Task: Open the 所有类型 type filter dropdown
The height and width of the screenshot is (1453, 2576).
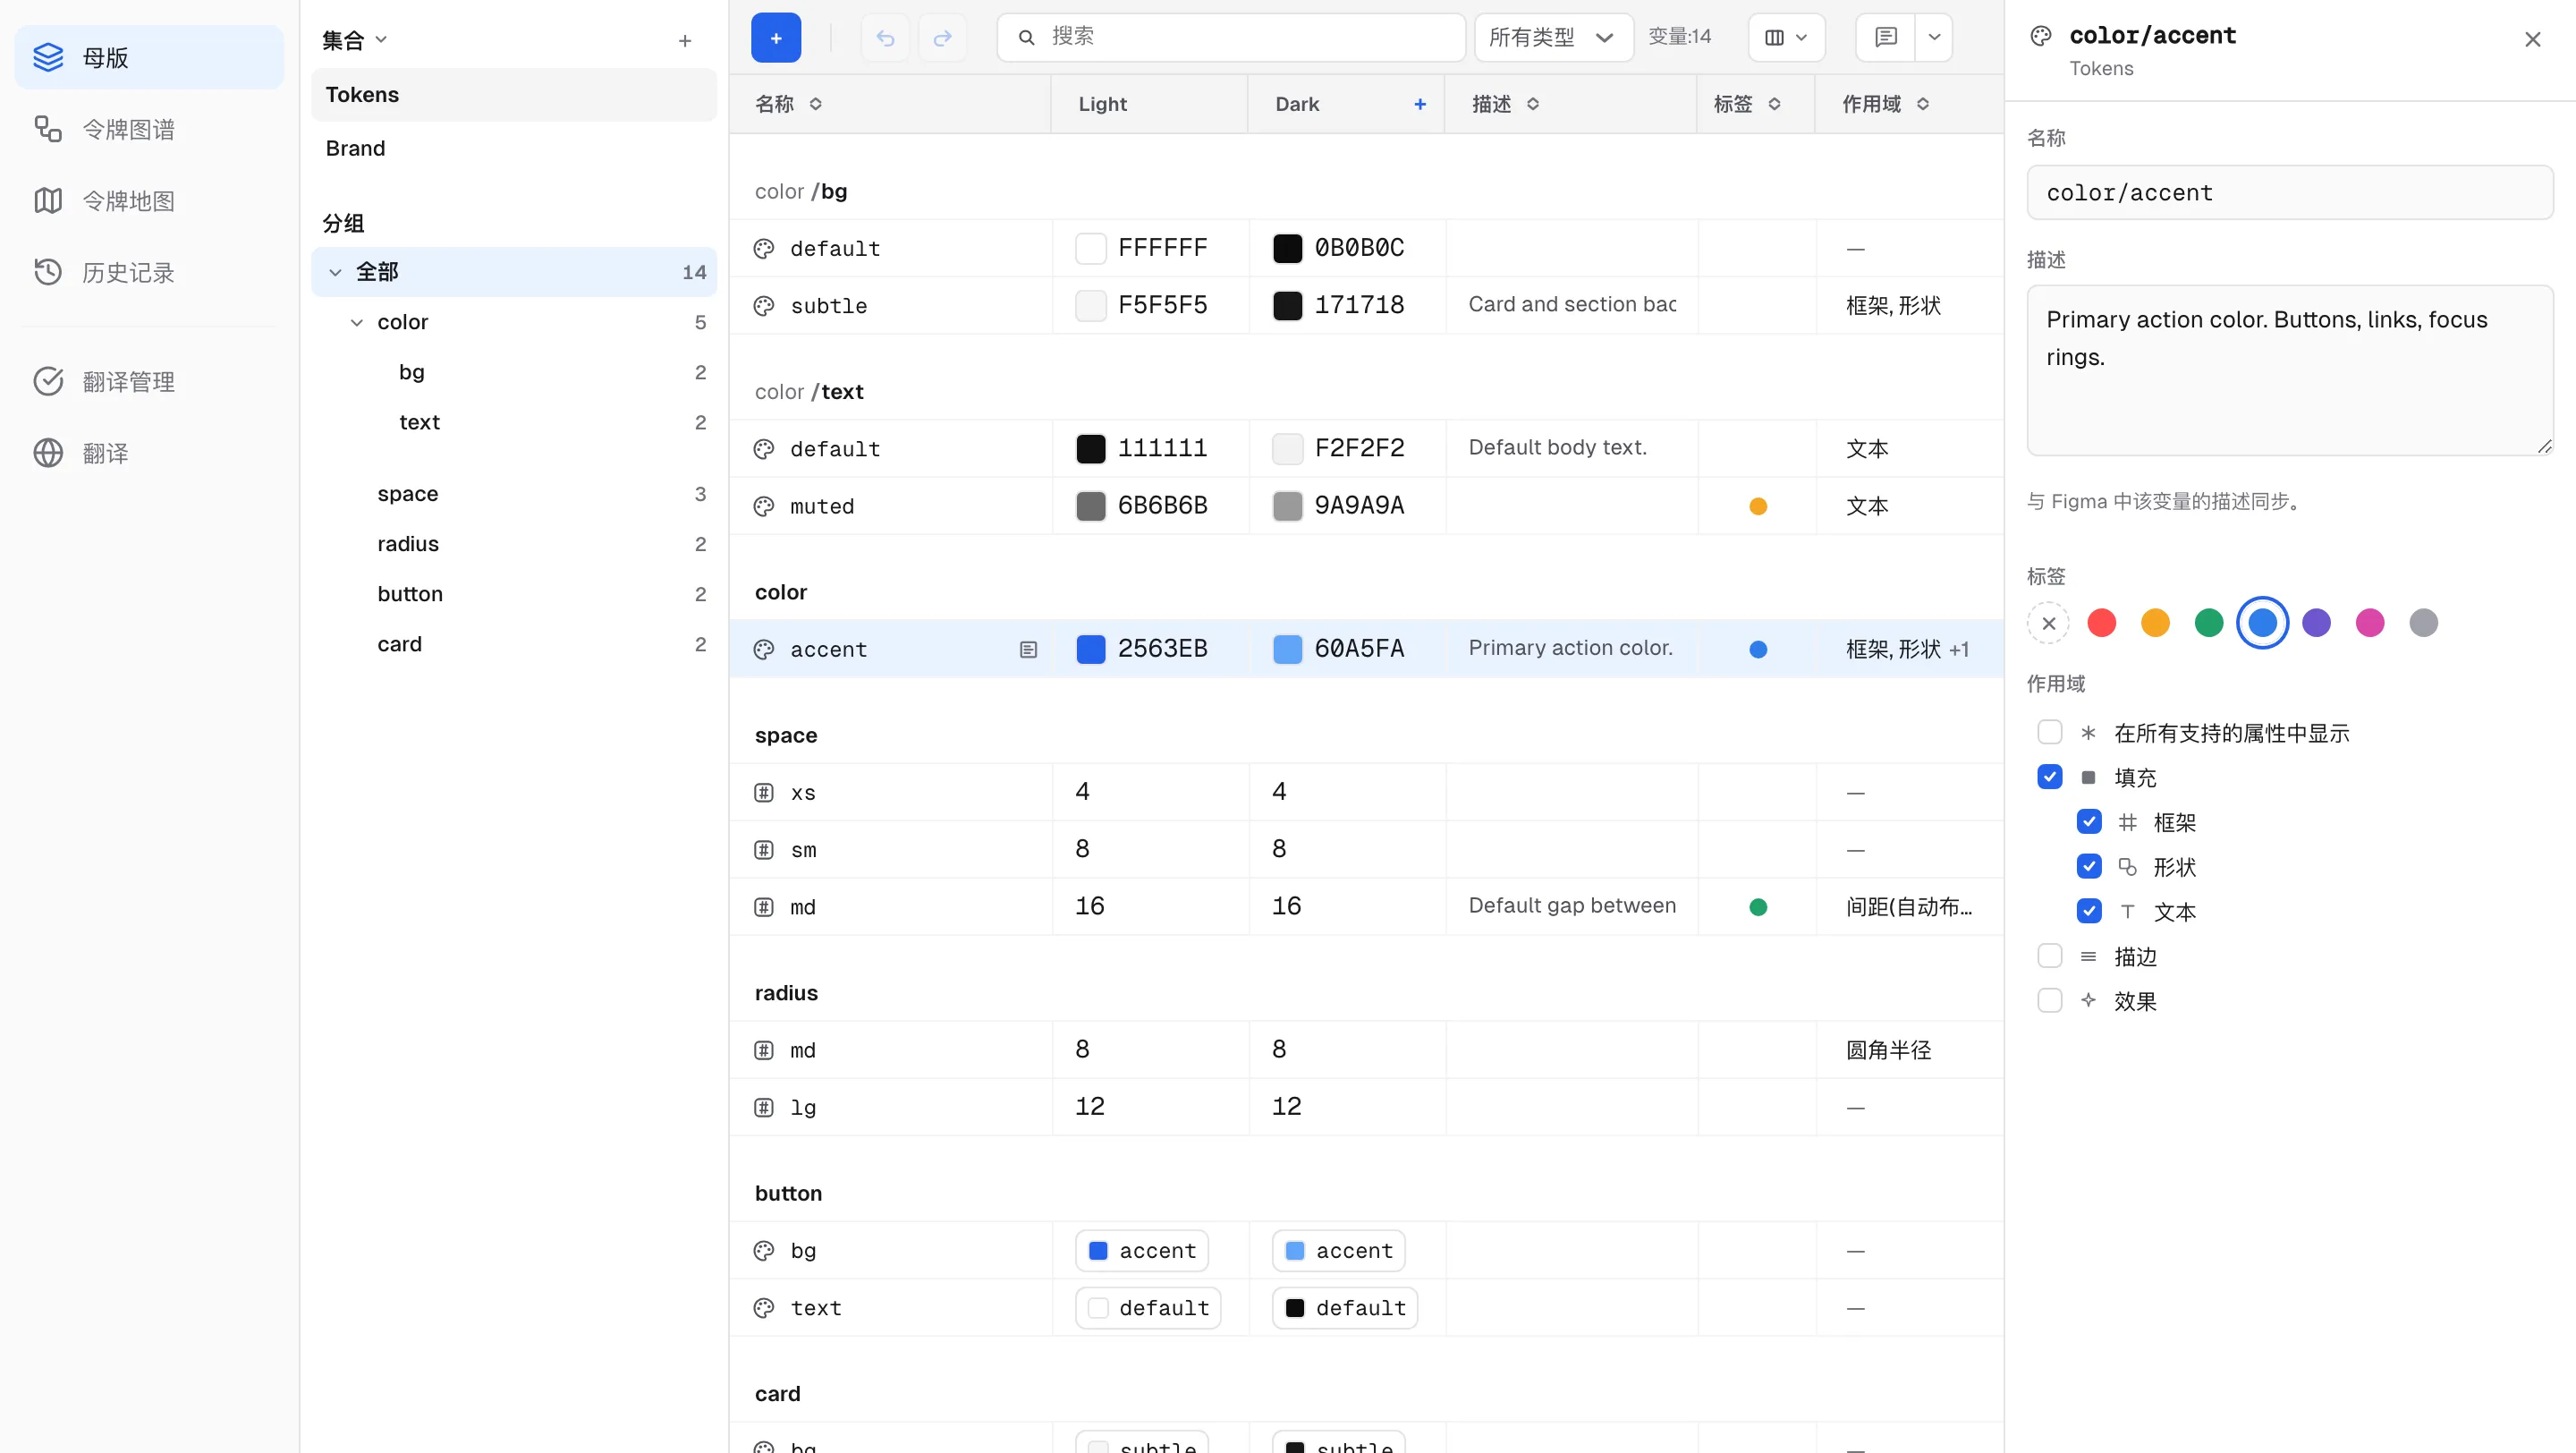Action: [x=1553, y=38]
